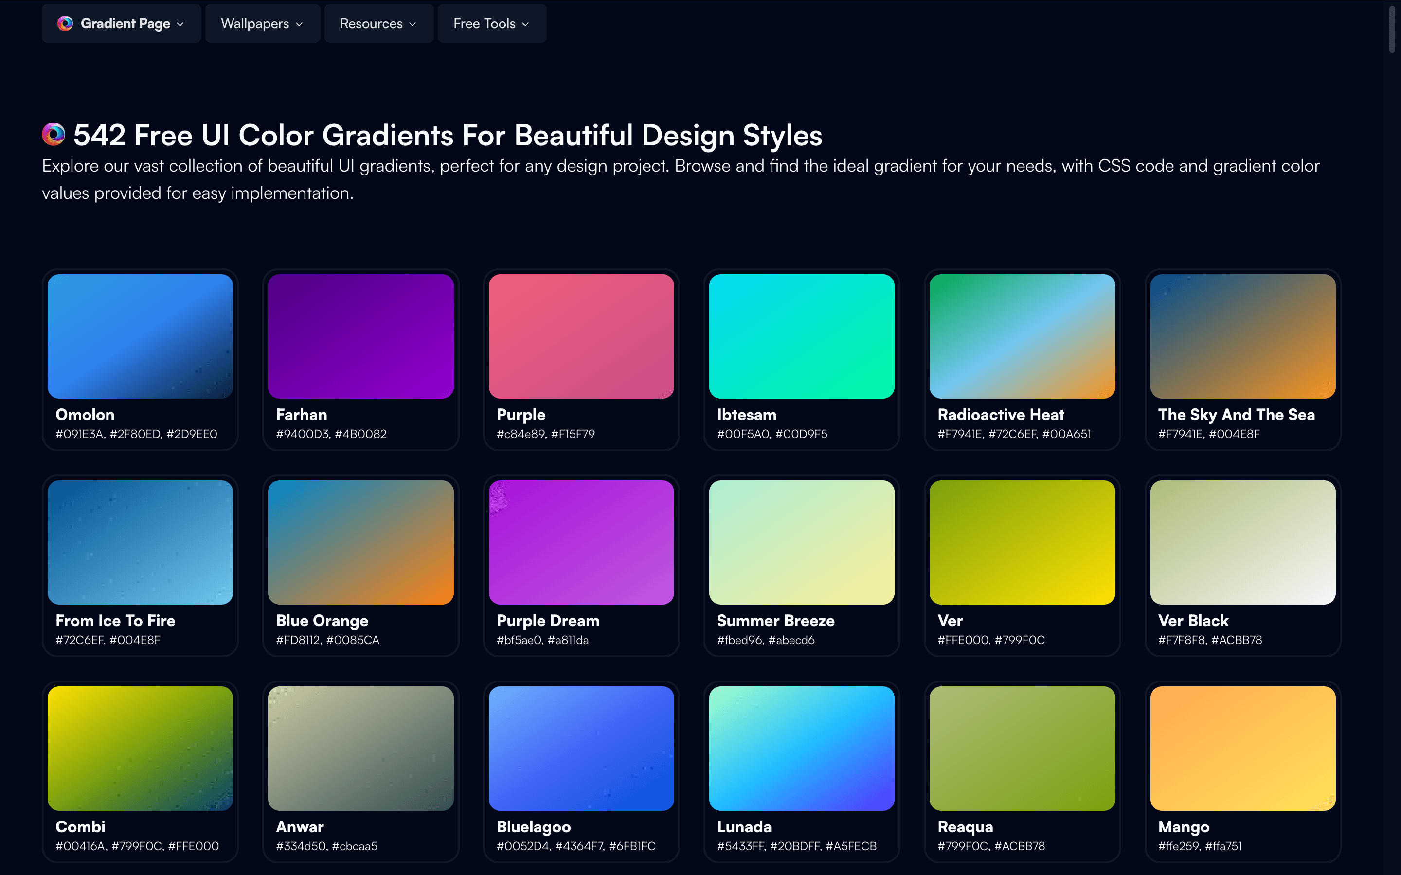Click the hex codes #00416A, #799F0C, #FFE000
Viewport: 1401px width, 875px height.
pos(137,846)
